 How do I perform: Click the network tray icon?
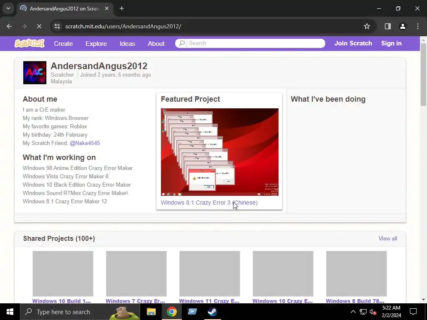tap(363, 312)
